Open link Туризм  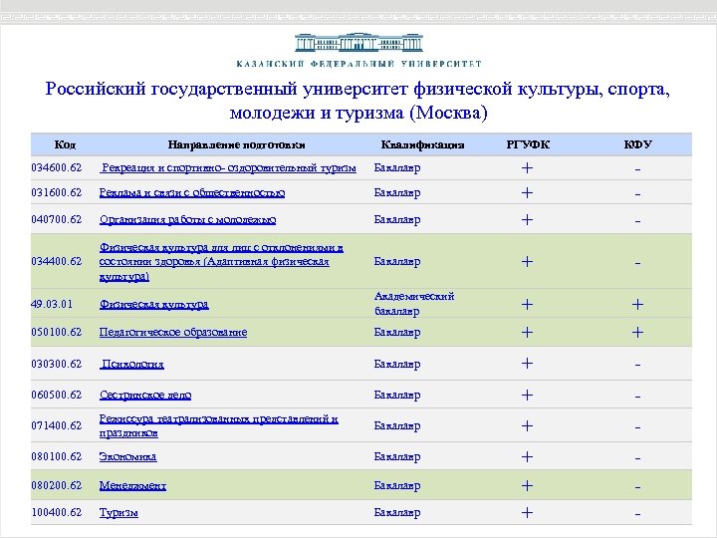(119, 513)
